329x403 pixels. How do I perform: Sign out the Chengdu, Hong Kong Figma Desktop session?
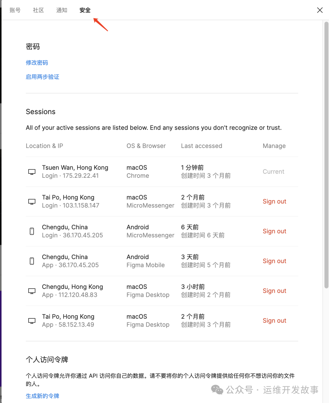point(274,291)
